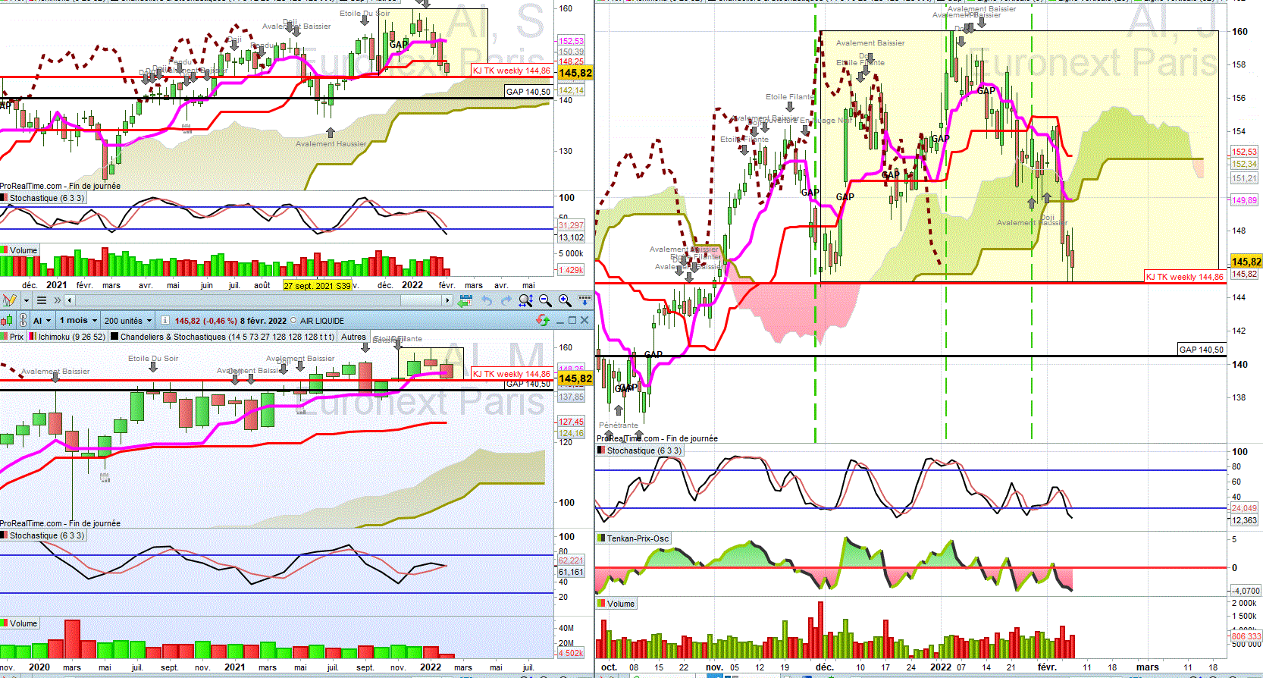Screen dimensions: 1263x678
Task: Click the horizontal scrollbar right arrow
Action: pyautogui.click(x=447, y=300)
